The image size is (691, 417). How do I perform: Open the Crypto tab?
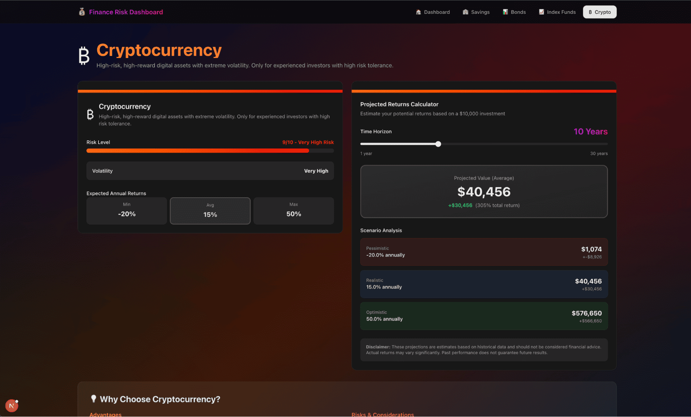[x=599, y=12]
